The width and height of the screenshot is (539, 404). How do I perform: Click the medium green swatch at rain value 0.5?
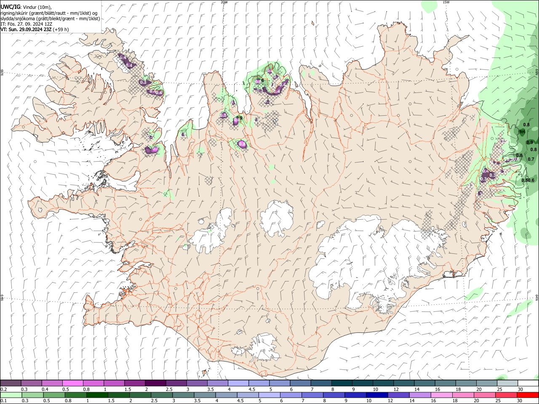[x=54, y=395]
